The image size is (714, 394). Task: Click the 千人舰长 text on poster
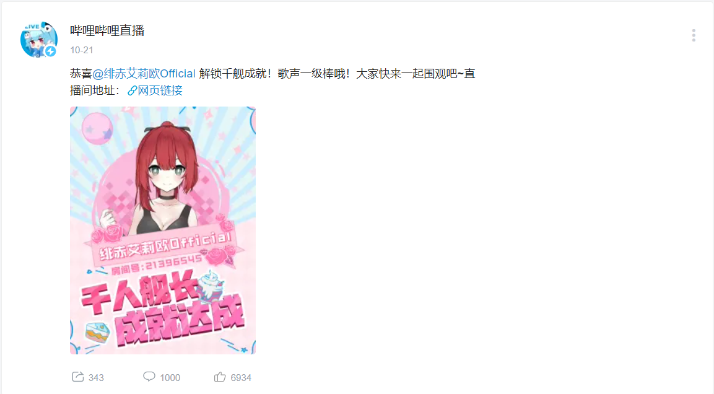[139, 294]
